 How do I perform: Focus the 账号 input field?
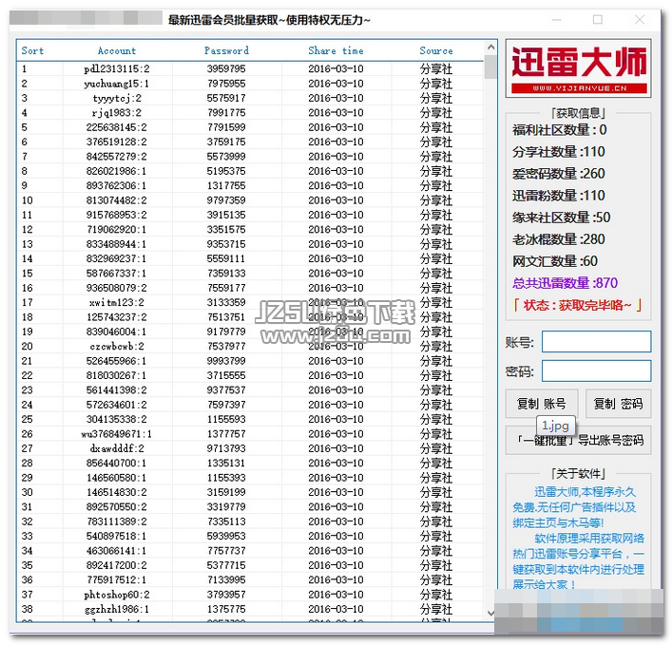(x=596, y=341)
